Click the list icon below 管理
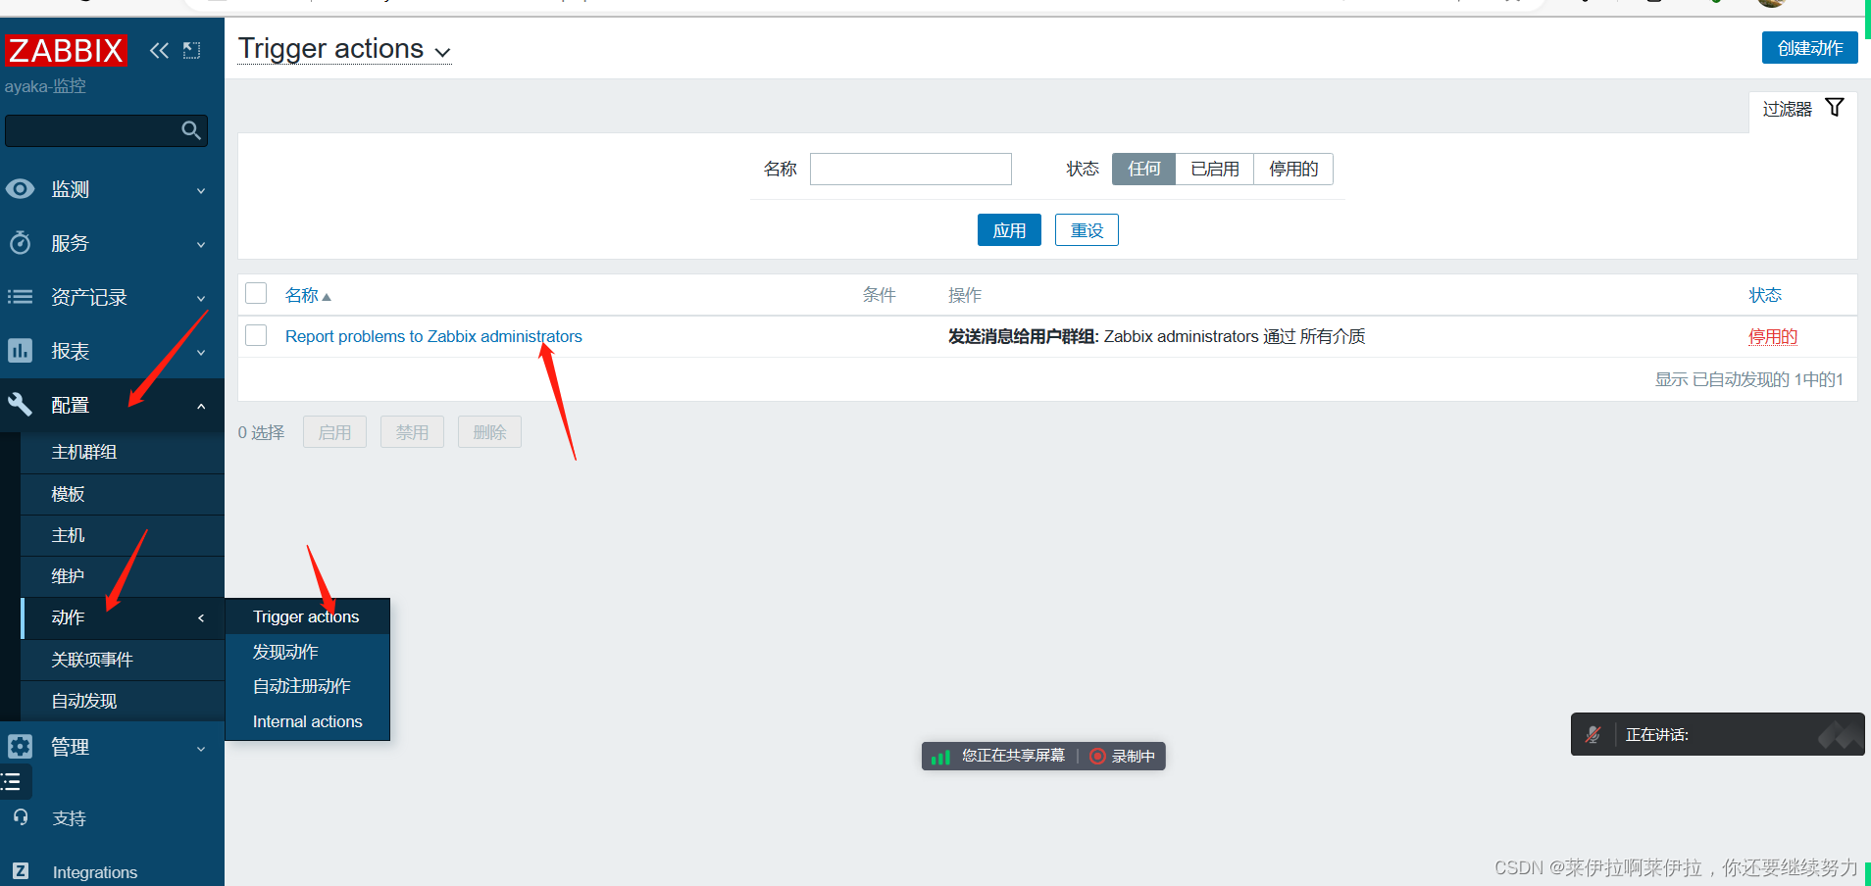The image size is (1871, 886). [12, 781]
